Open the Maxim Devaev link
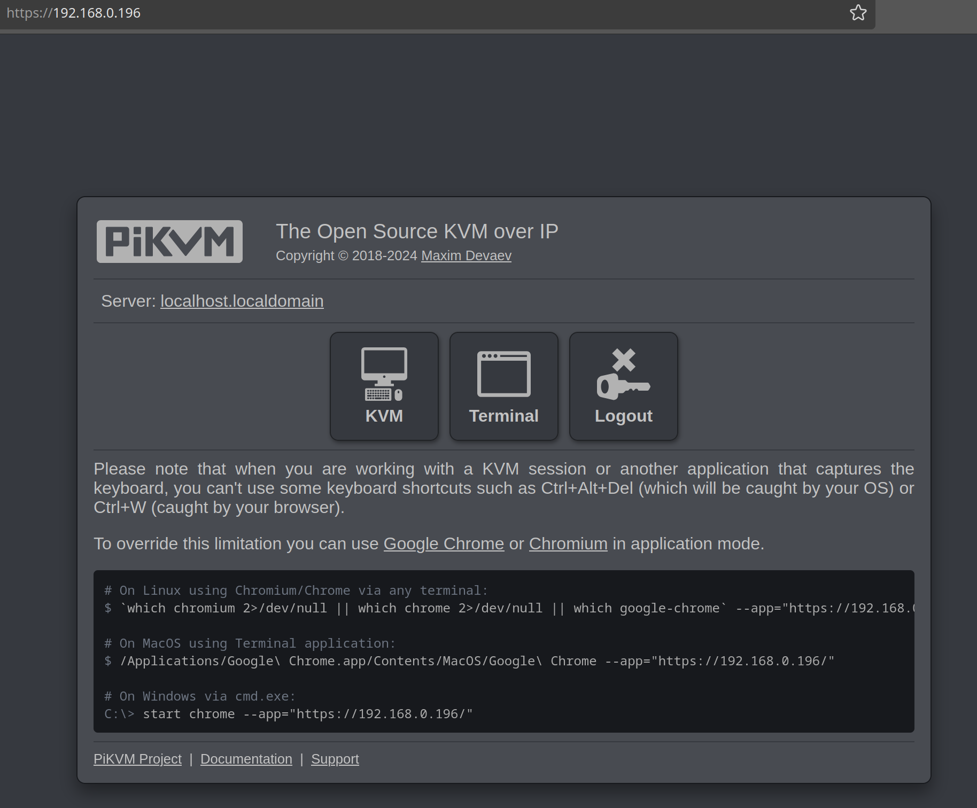 click(x=466, y=256)
